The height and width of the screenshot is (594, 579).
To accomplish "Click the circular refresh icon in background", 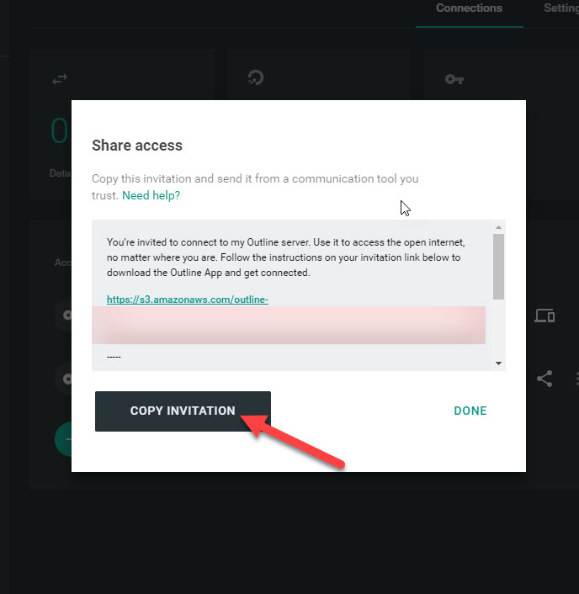I will [256, 77].
